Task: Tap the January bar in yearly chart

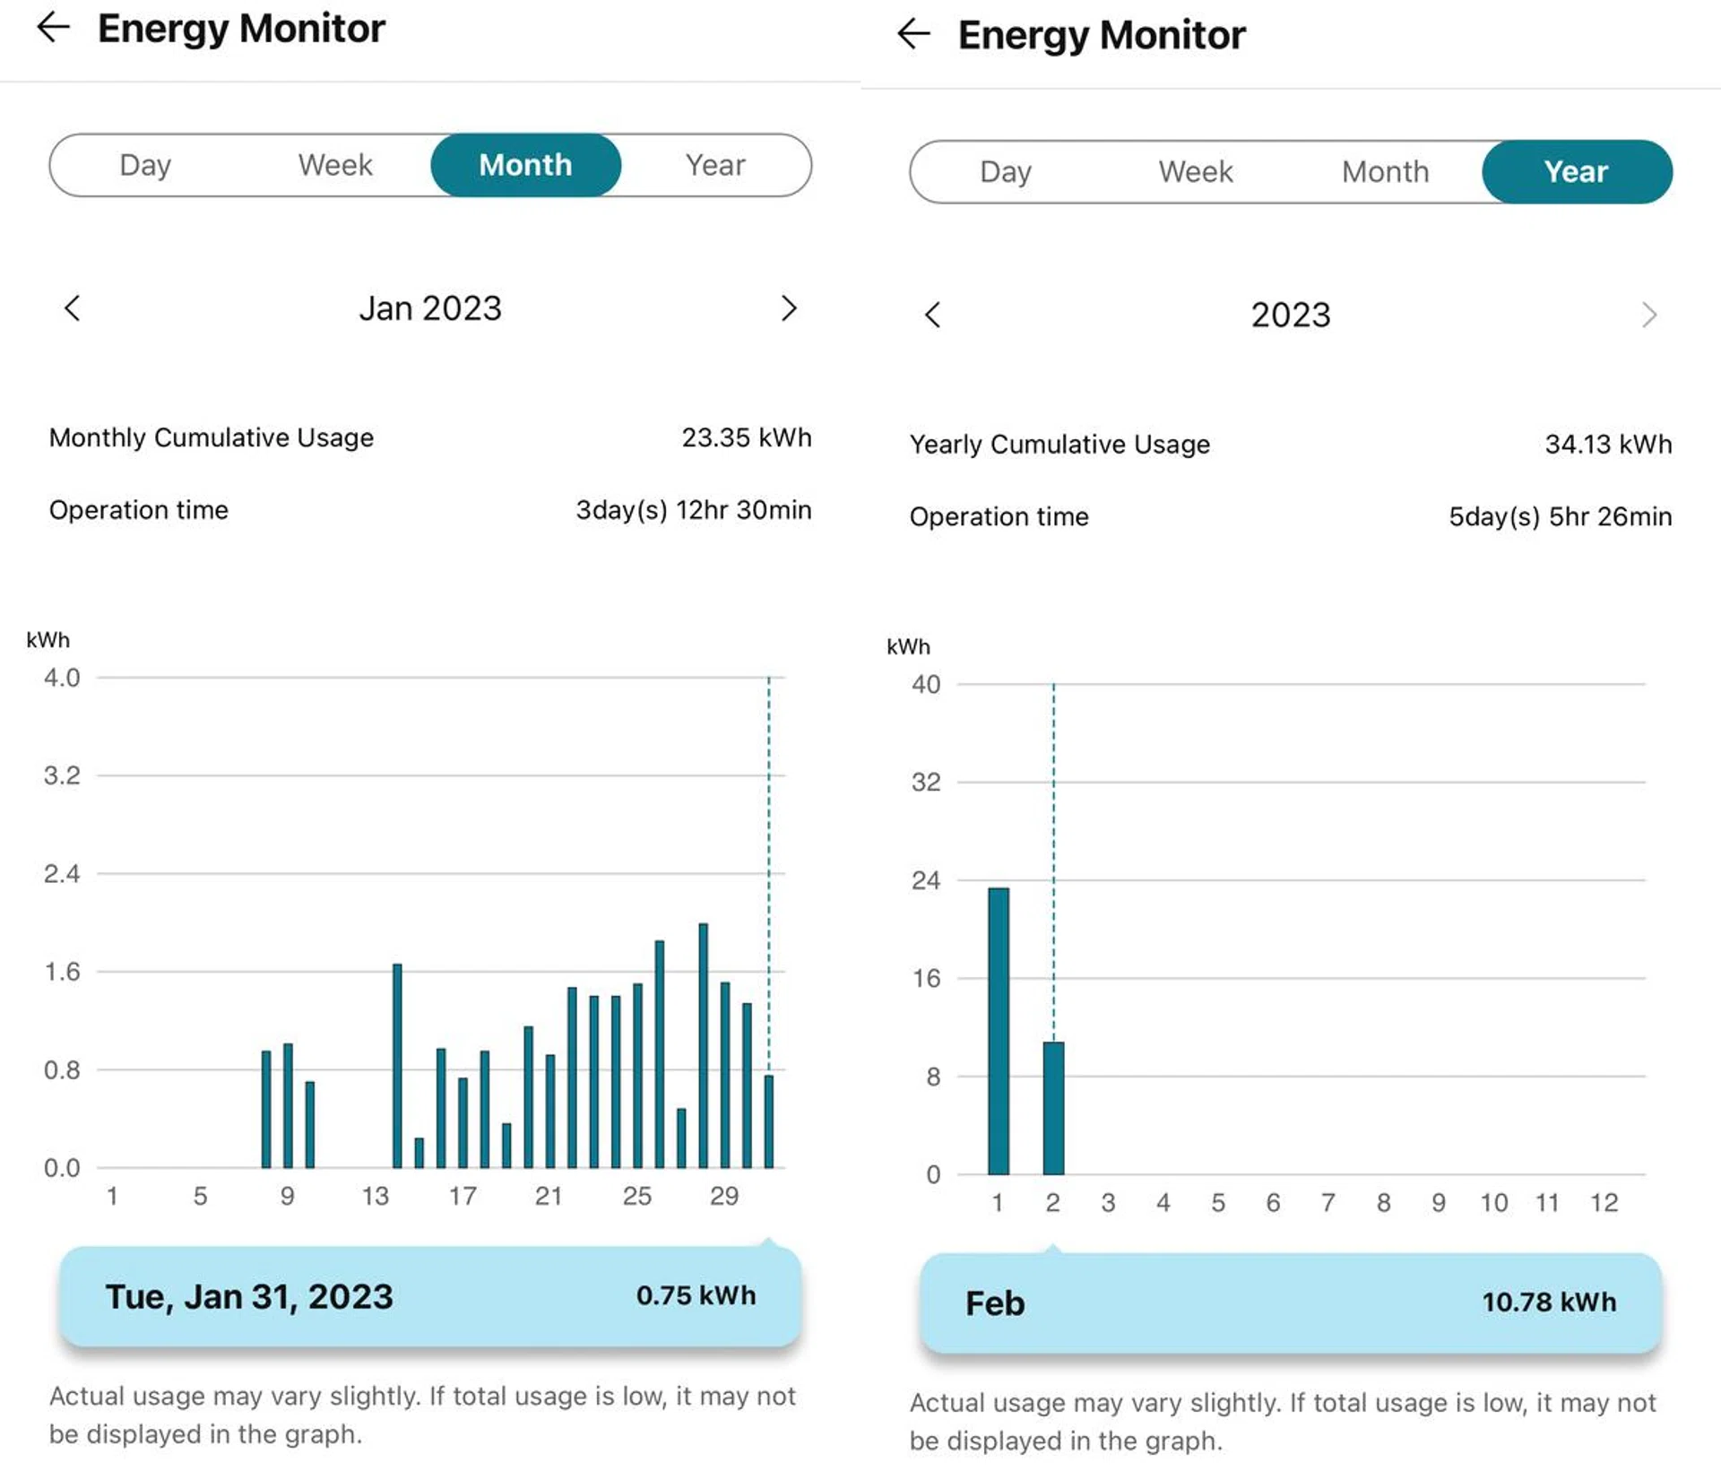Action: (998, 1031)
